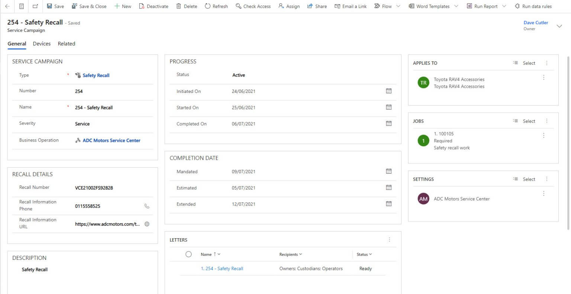Open calendar picker for Mandated date

(x=389, y=171)
